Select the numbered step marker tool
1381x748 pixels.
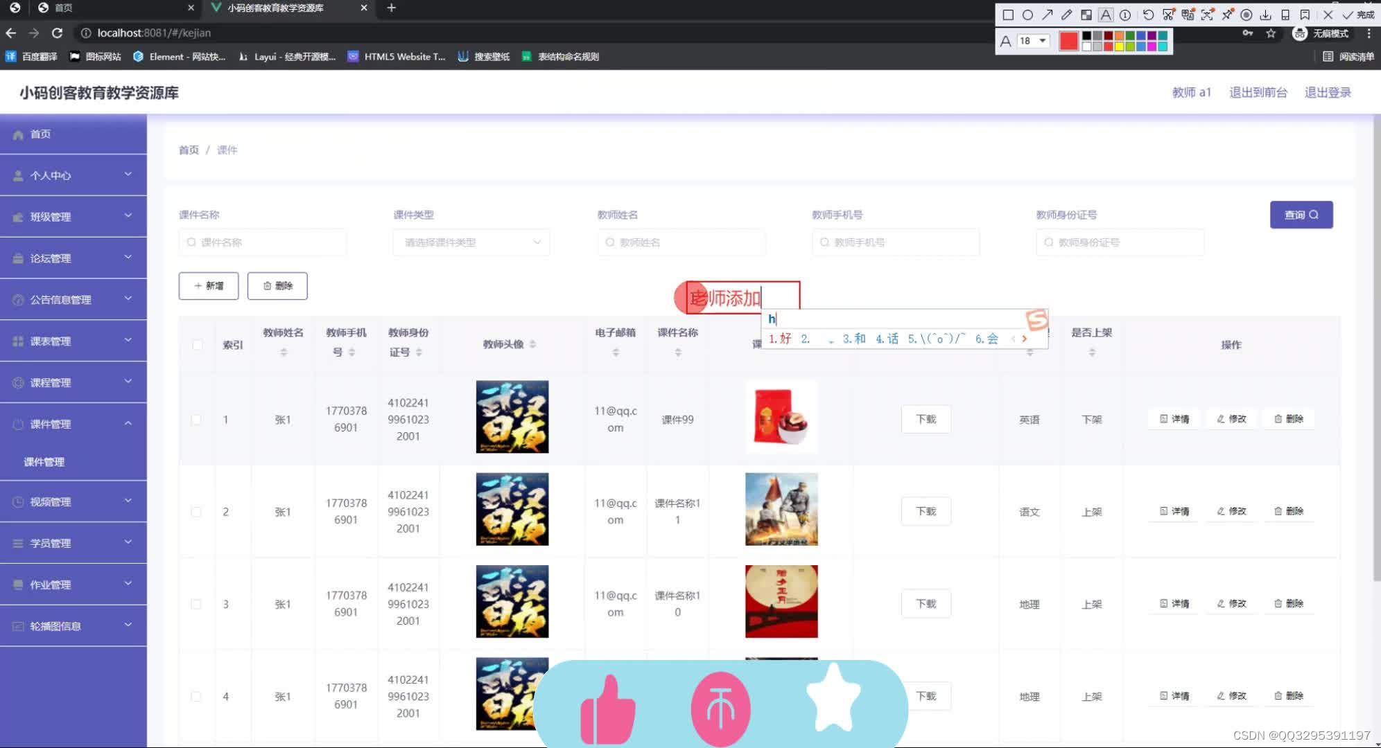click(1125, 15)
